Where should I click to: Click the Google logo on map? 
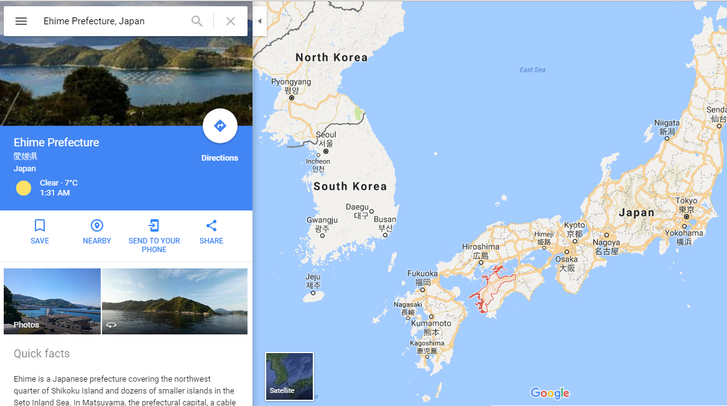pos(550,393)
